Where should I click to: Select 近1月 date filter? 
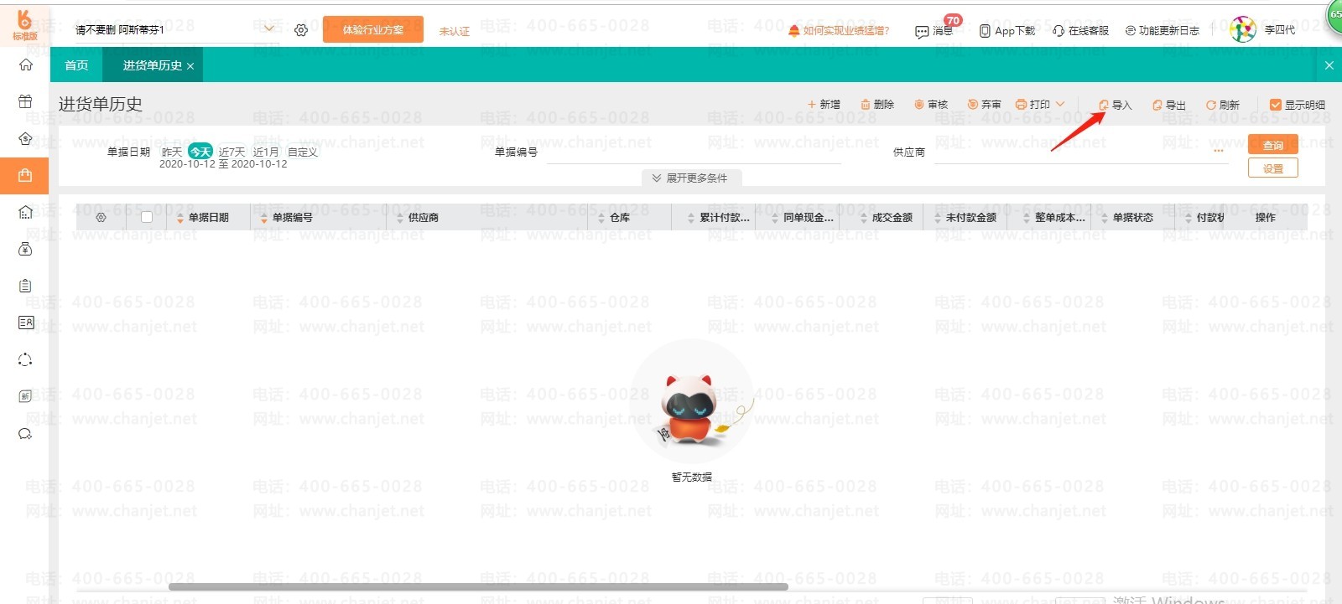point(266,152)
